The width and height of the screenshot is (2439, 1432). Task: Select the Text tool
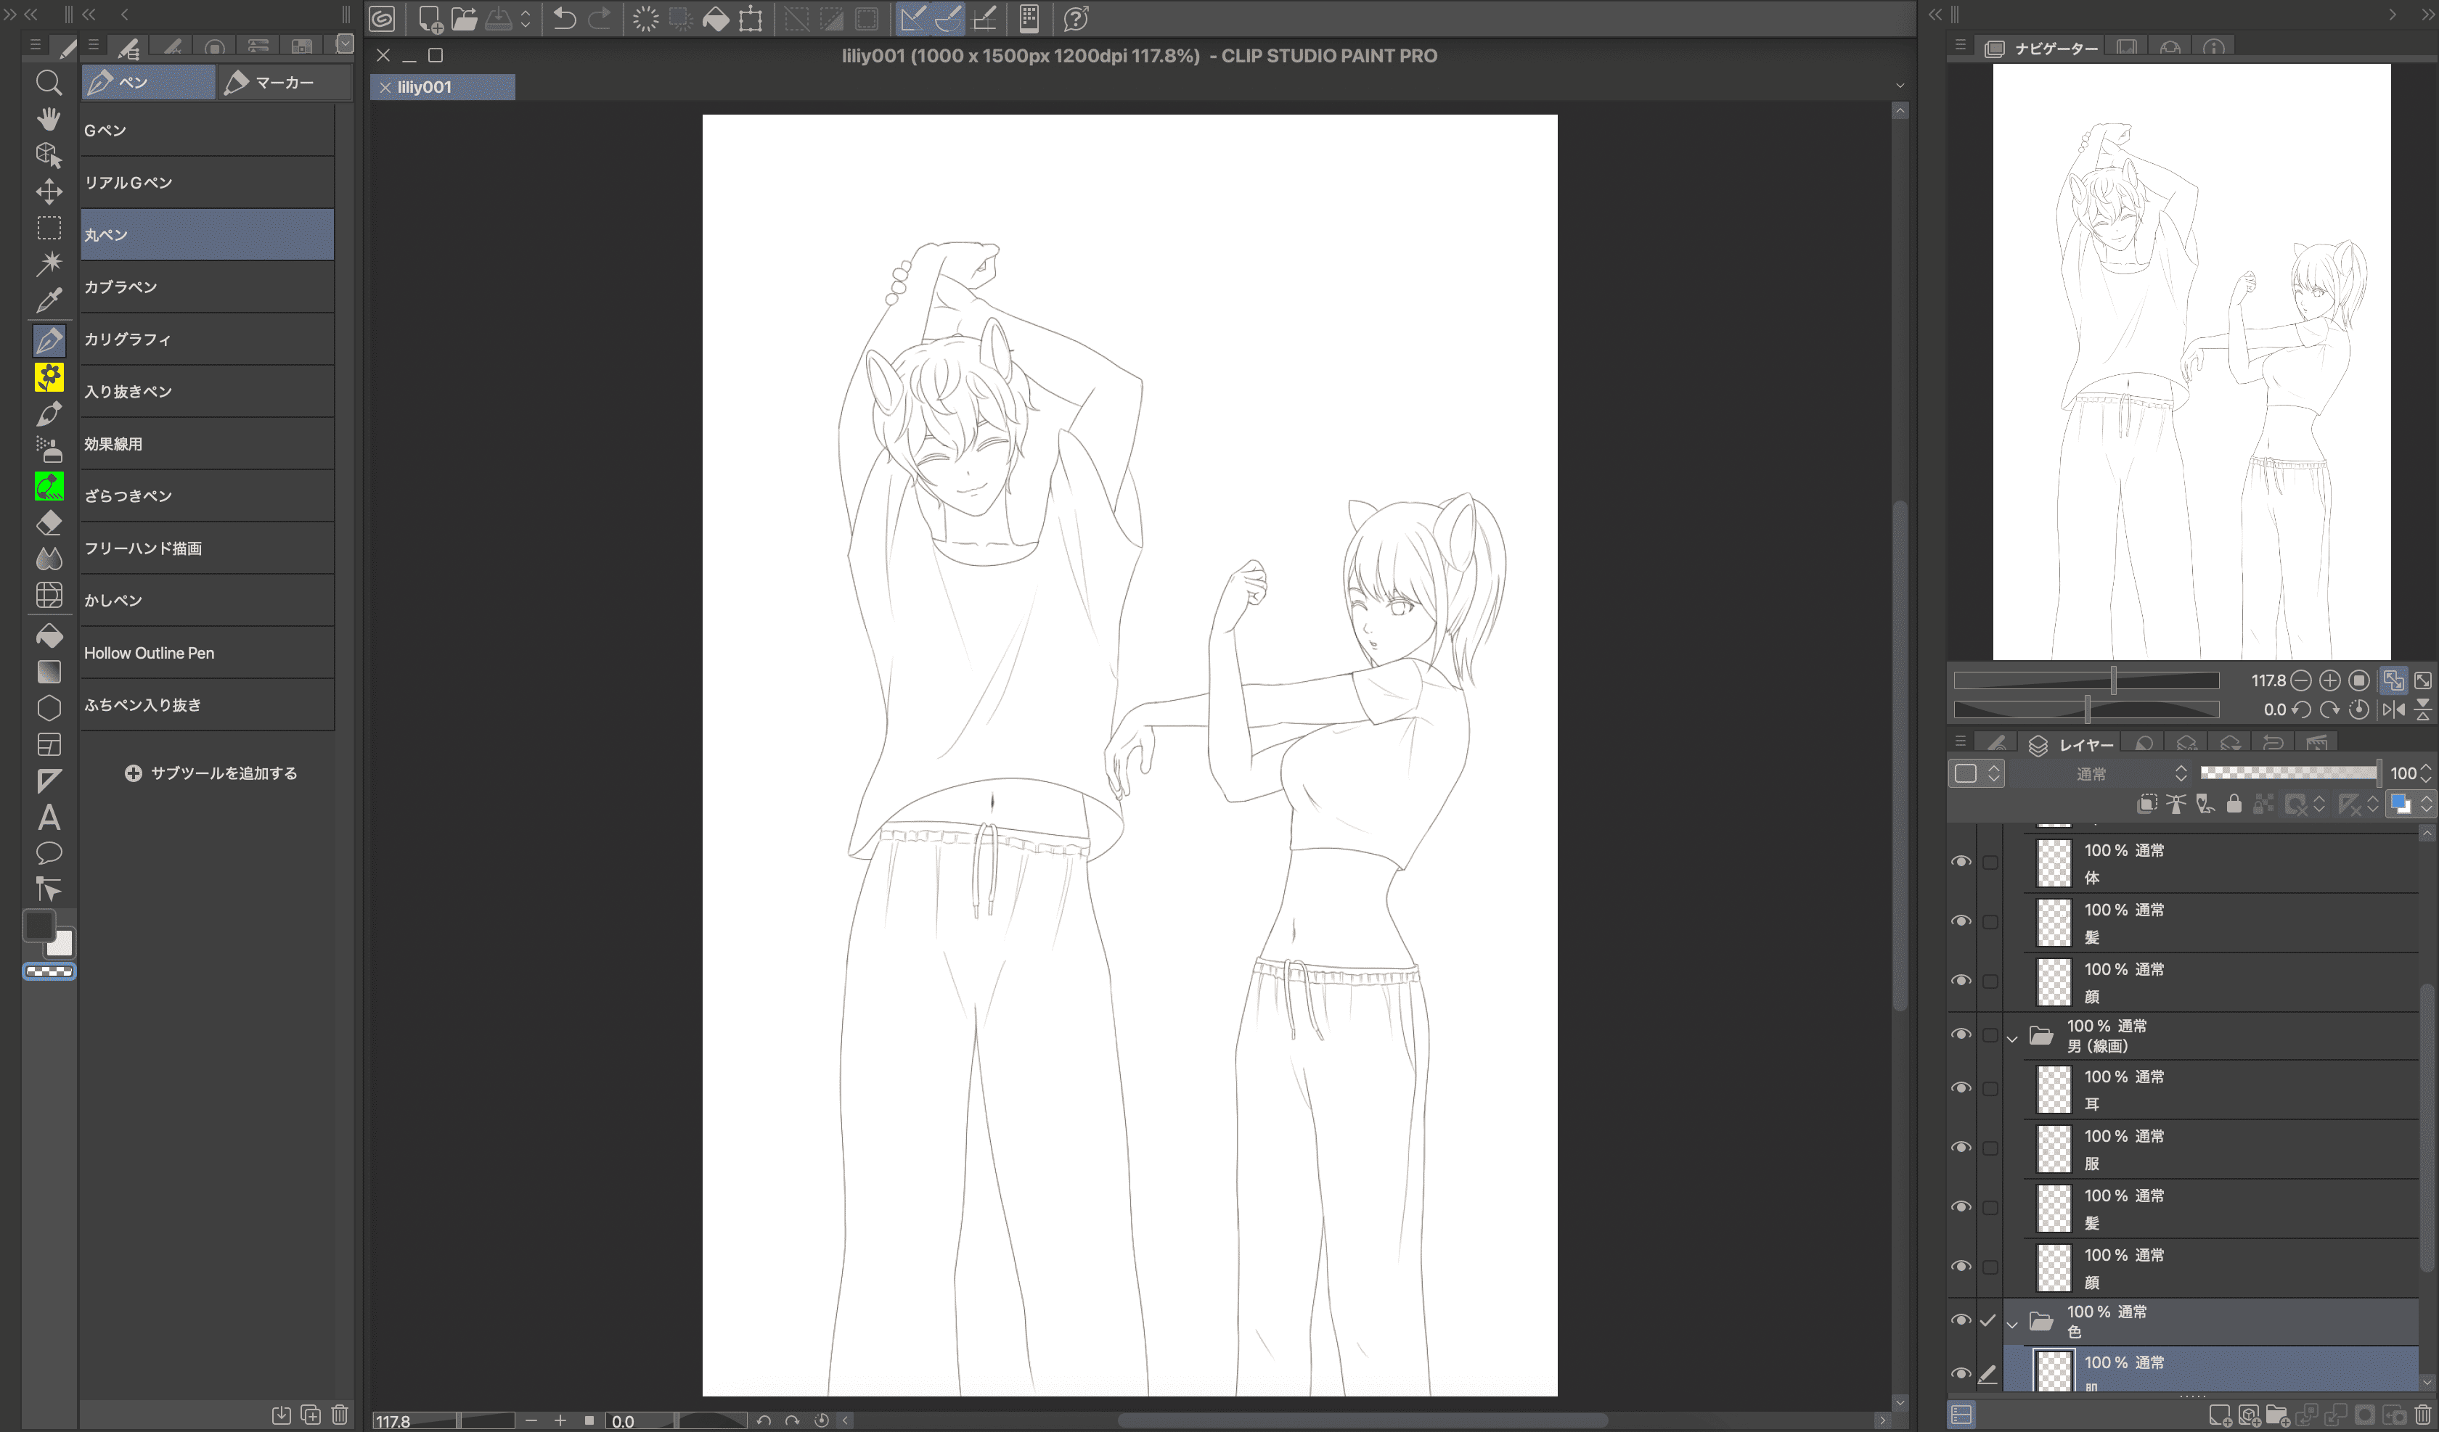(x=49, y=818)
